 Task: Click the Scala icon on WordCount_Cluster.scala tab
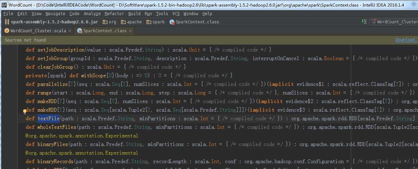(7, 31)
